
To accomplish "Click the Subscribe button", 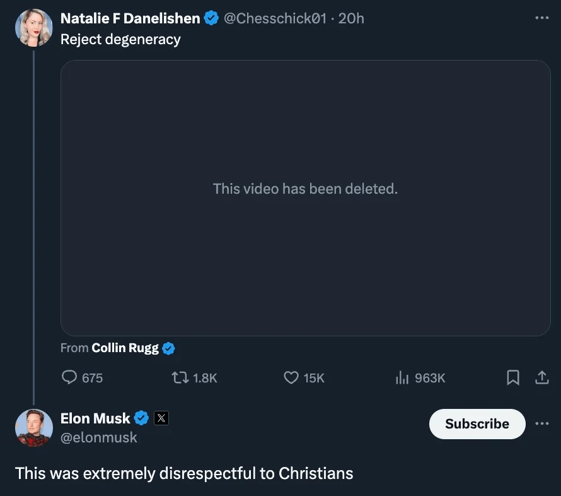I will pyautogui.click(x=477, y=423).
